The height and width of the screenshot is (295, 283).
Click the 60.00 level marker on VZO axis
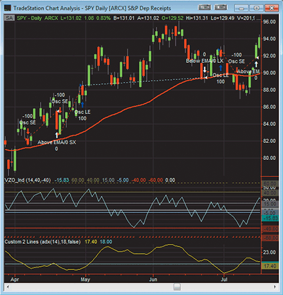270,184
